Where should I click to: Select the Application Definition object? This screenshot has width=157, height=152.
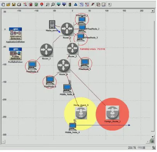point(15,34)
